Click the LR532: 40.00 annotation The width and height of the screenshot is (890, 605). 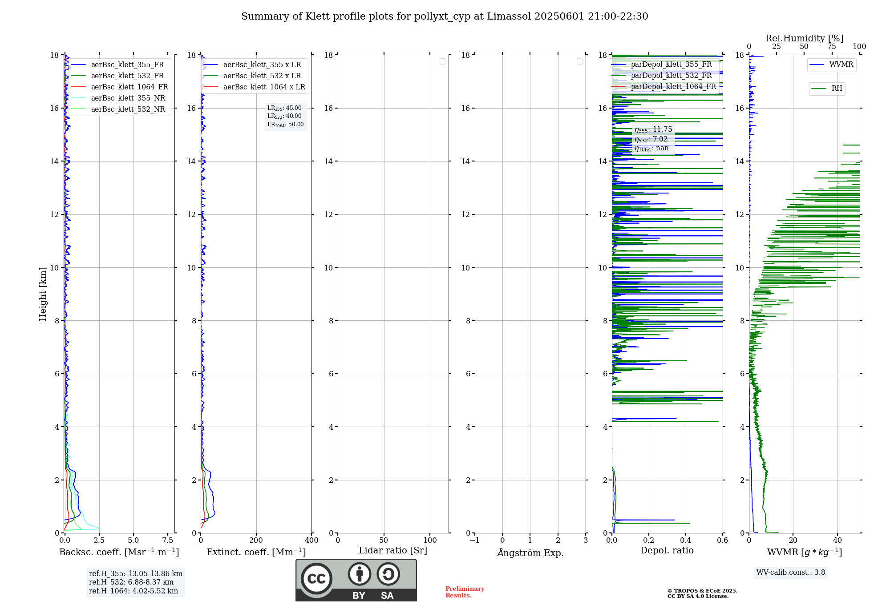point(284,116)
